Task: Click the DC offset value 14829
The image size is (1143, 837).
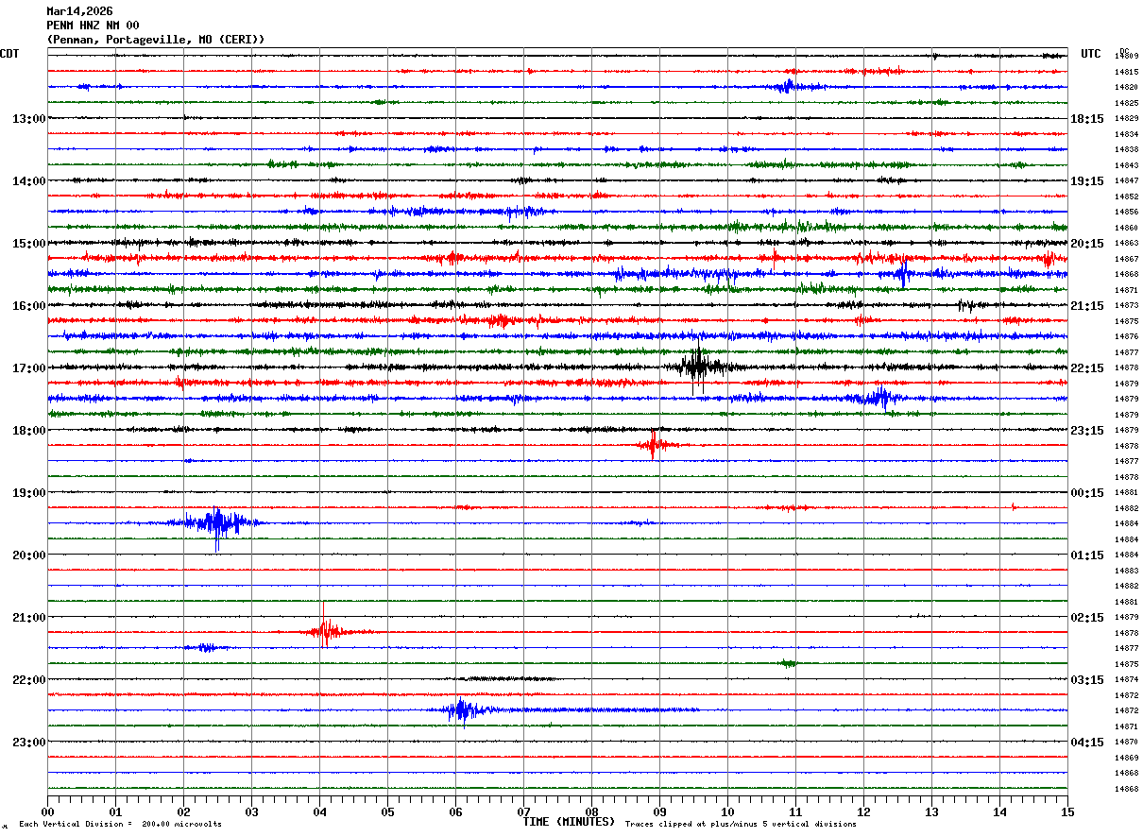Action: tap(1126, 118)
